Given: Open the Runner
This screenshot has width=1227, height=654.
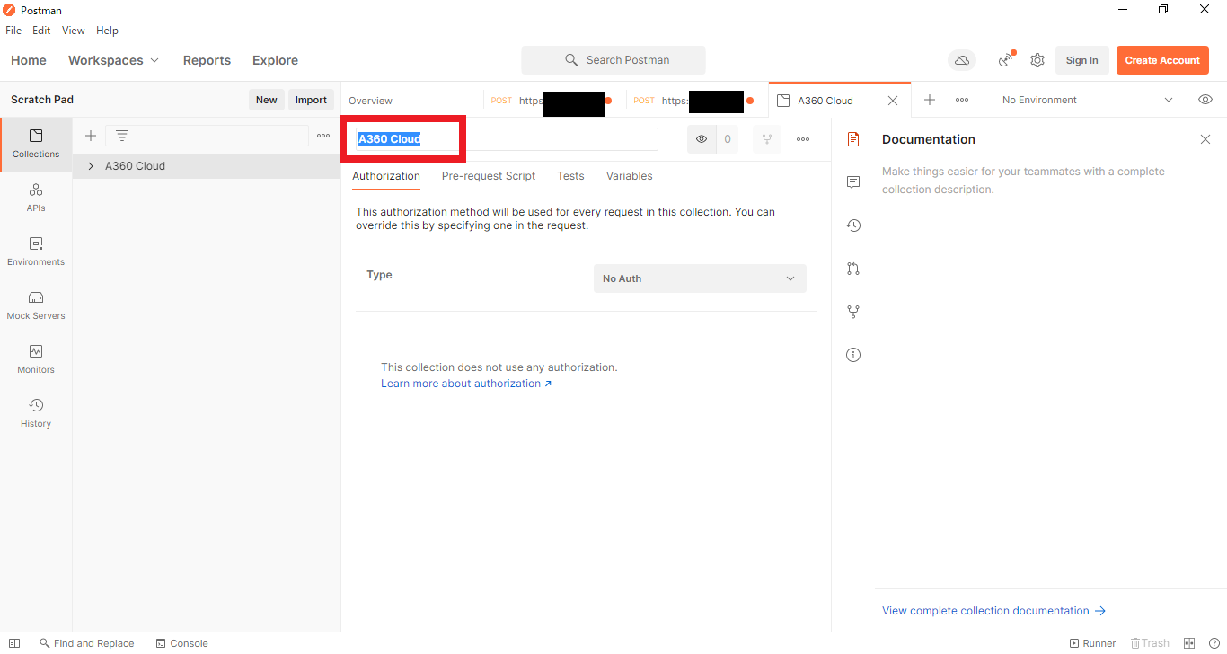Looking at the screenshot, I should (x=1092, y=643).
